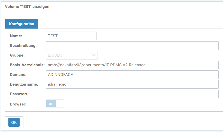Toggle the Browser switch set to 'an'
This screenshot has height=132, width=223.
pyautogui.click(x=55, y=103)
